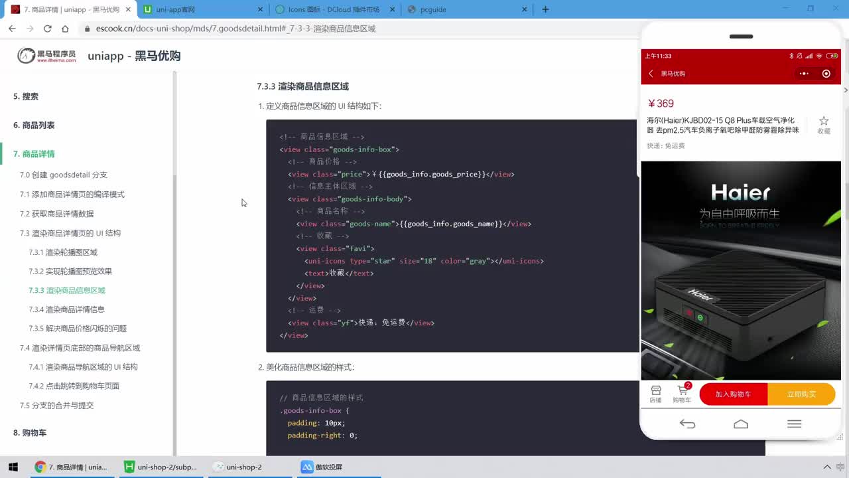Viewport: 849px width, 478px height.
Task: Close the Icons 图标 DCloud tab
Action: tap(393, 9)
